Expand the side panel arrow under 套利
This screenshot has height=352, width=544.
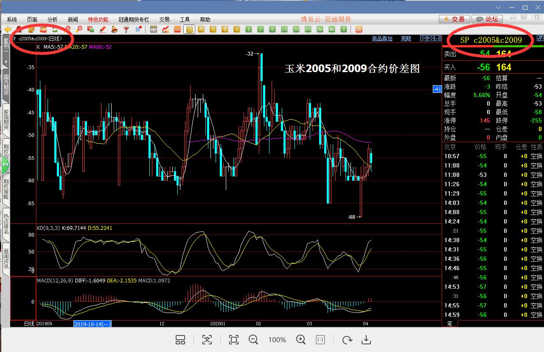tap(6, 61)
